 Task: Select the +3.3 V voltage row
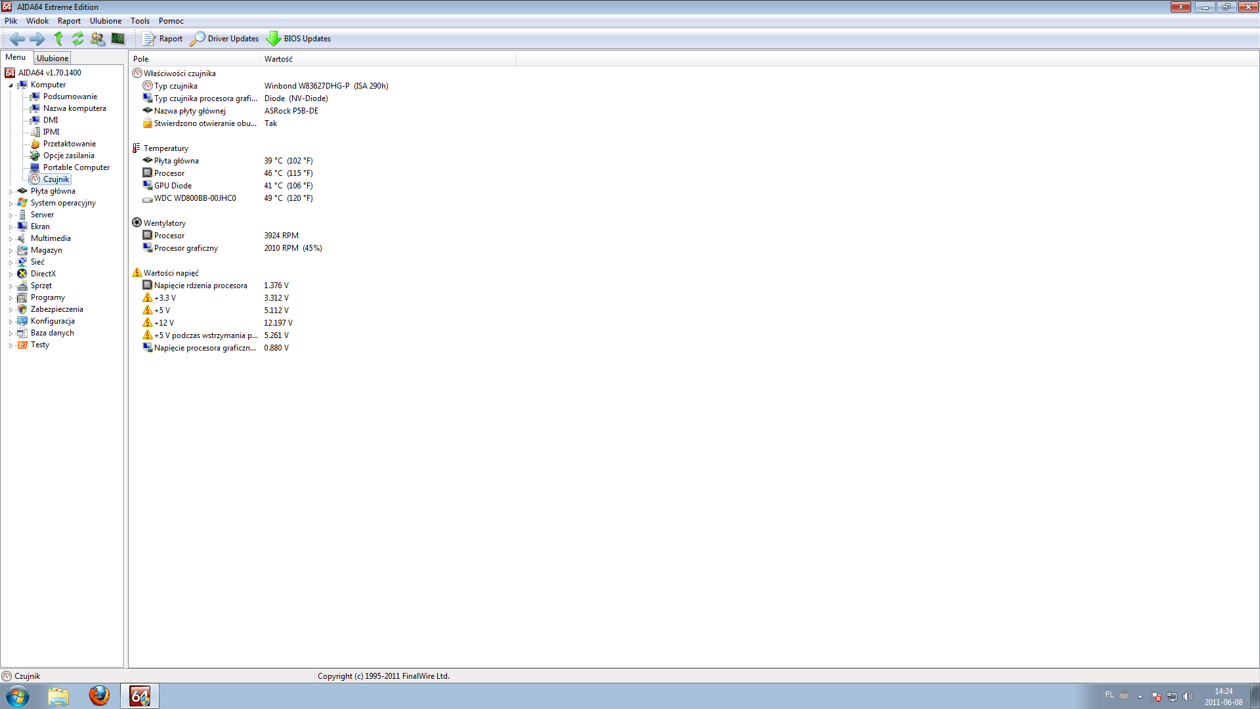(x=216, y=298)
